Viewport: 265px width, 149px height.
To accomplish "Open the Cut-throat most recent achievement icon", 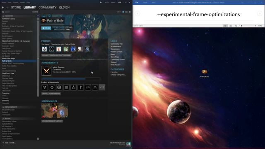I will click(x=46, y=71).
